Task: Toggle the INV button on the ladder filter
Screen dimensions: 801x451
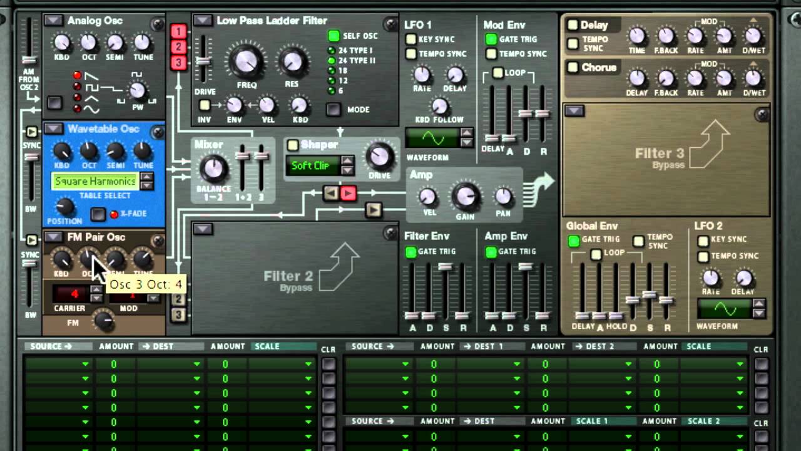Action: coord(205,105)
